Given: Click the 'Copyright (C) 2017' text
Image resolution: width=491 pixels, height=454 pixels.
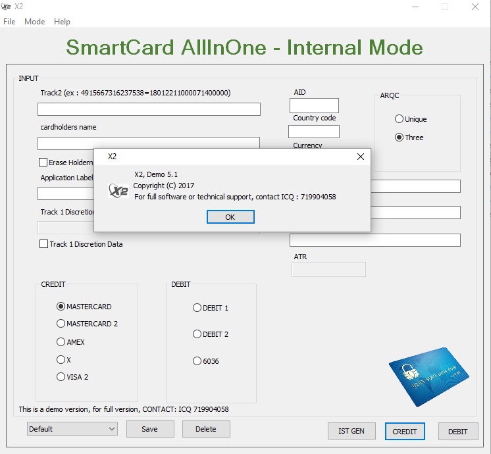Looking at the screenshot, I should [x=164, y=186].
